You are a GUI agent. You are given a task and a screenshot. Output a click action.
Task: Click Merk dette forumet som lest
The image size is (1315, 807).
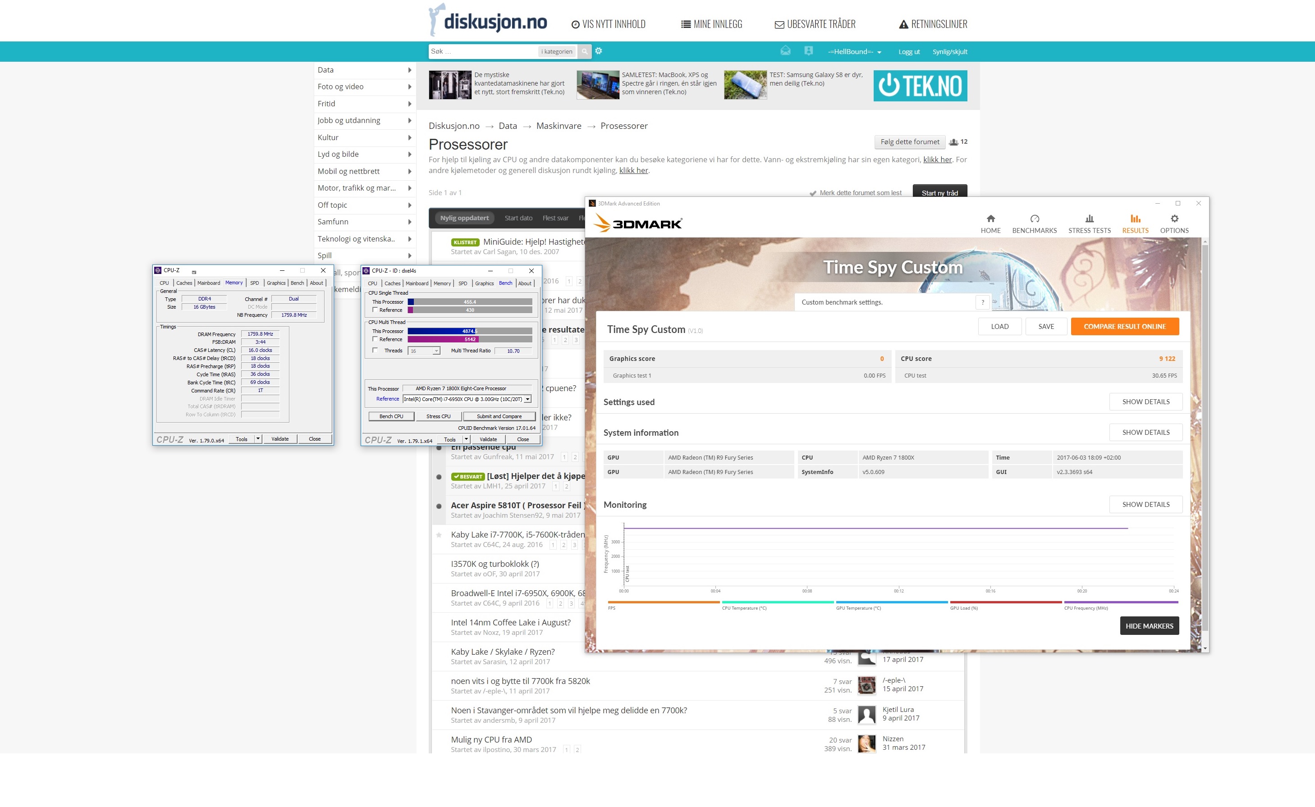860,193
